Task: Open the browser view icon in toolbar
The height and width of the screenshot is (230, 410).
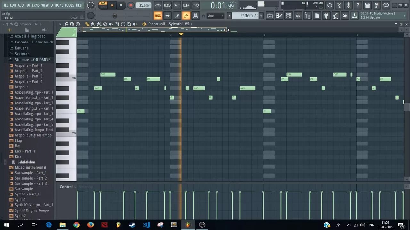Action: [x=307, y=16]
